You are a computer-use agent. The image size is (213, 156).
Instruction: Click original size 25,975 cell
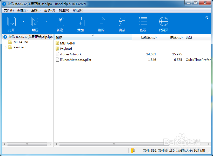(177, 54)
